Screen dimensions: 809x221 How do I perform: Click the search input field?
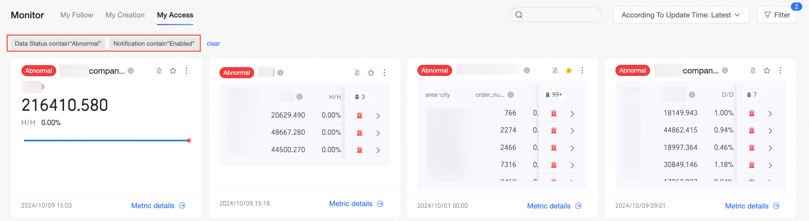click(x=555, y=15)
